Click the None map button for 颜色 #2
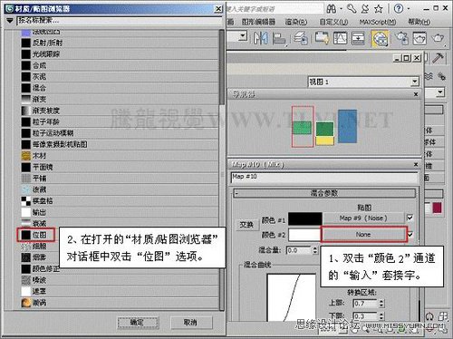Viewport: 453px width, 339px height. coord(363,235)
